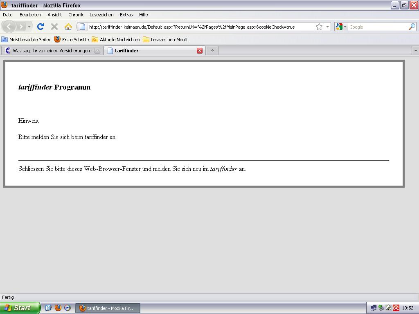Open a new tab with plus button
The width and height of the screenshot is (419, 314).
tap(212, 51)
